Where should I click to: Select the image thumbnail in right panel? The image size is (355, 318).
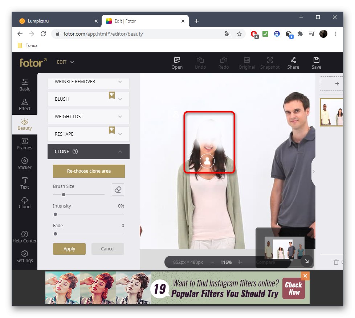click(x=332, y=112)
